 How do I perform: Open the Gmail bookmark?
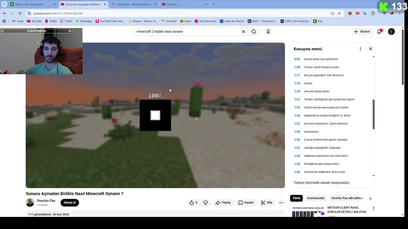[18, 21]
